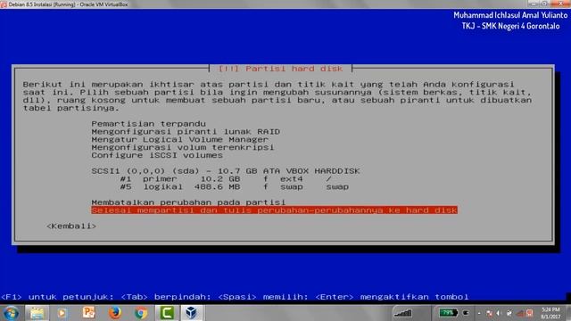Viewport: 571px width, 321px height.
Task: Select Mengatur Logical Volume Manager
Action: [x=180, y=139]
